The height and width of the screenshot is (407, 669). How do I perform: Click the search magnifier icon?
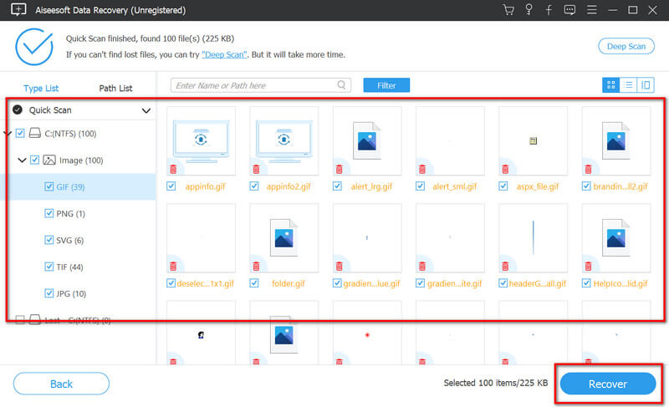click(x=341, y=84)
